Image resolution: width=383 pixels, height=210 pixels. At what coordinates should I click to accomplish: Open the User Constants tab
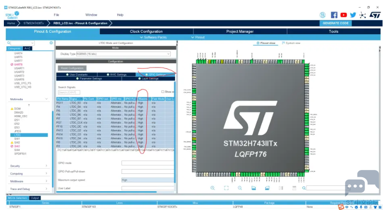click(x=77, y=74)
